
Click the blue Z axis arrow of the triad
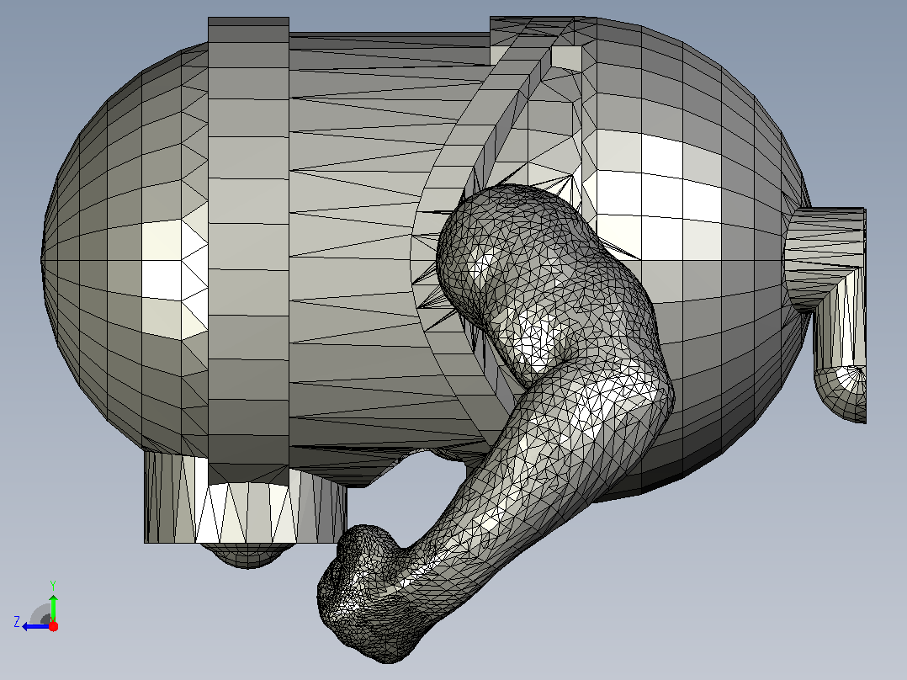pos(36,626)
